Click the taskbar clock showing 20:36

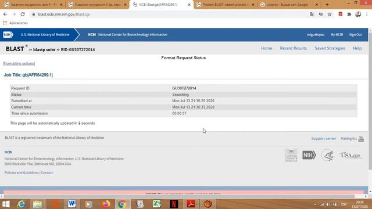click(x=360, y=204)
